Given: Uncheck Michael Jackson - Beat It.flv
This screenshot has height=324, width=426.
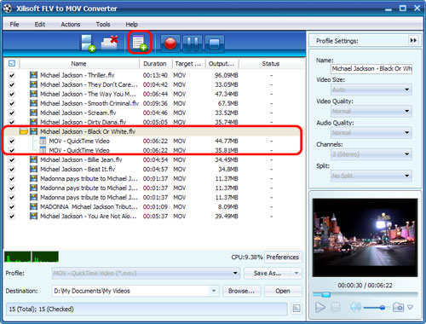Looking at the screenshot, I should click(12, 169).
